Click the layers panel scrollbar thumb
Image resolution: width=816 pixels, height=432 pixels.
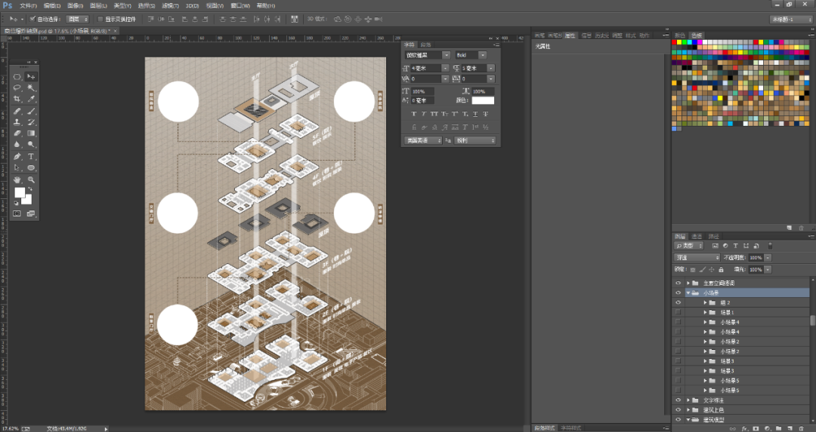(x=812, y=320)
